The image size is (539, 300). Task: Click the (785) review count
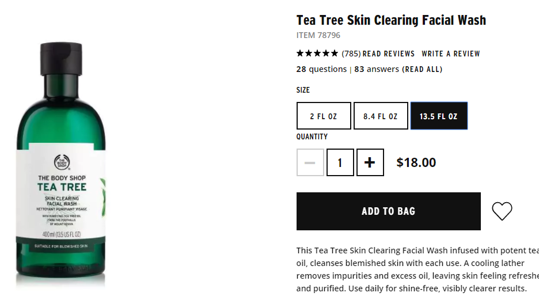351,54
